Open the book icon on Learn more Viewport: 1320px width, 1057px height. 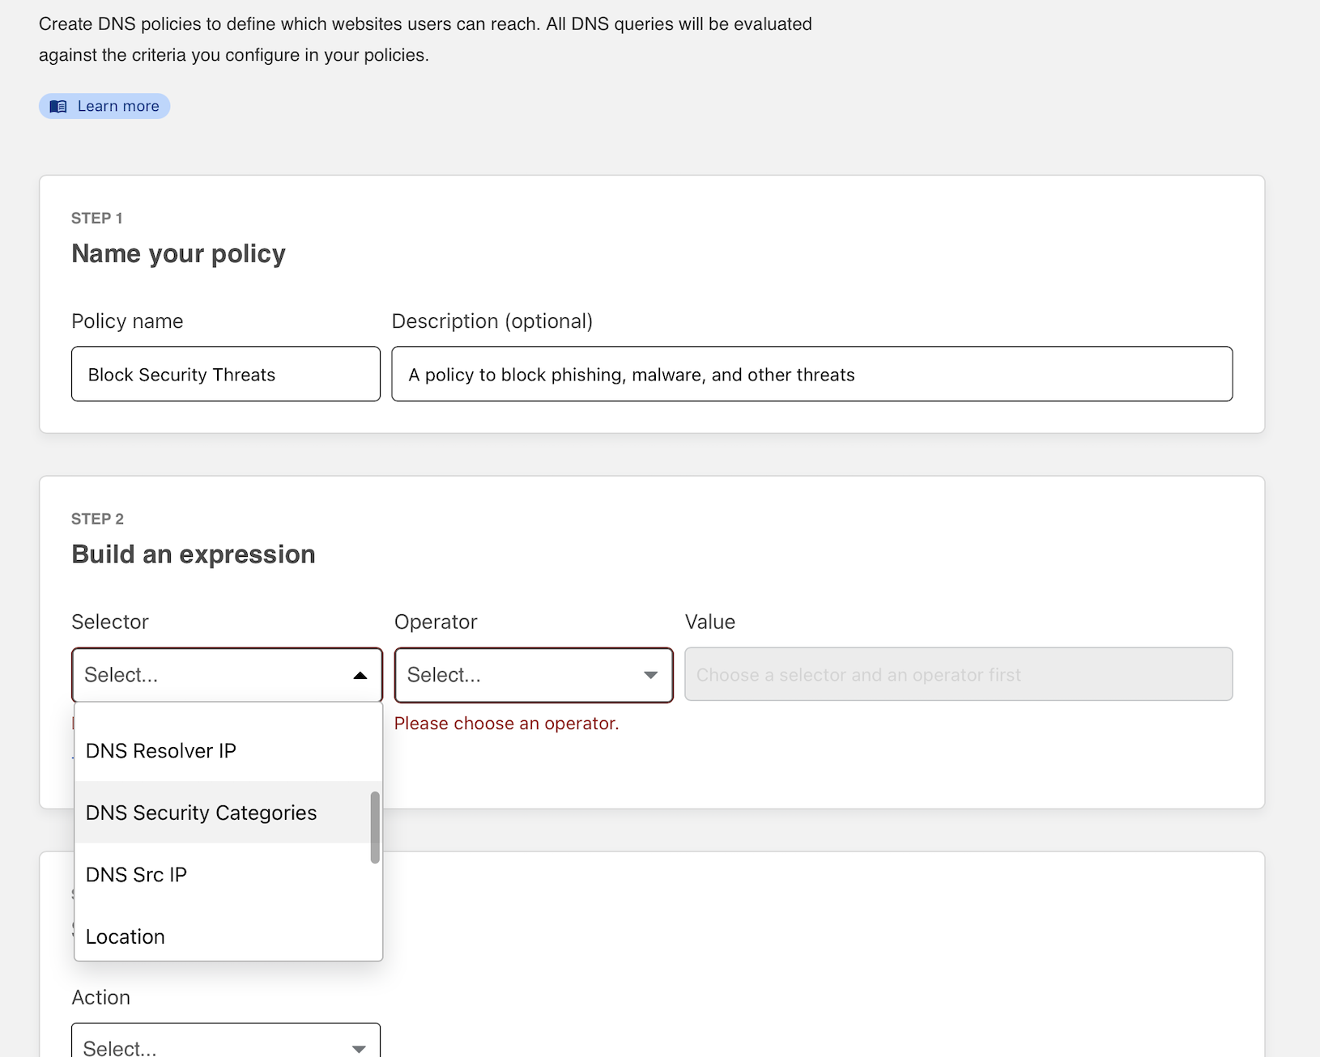tap(57, 106)
